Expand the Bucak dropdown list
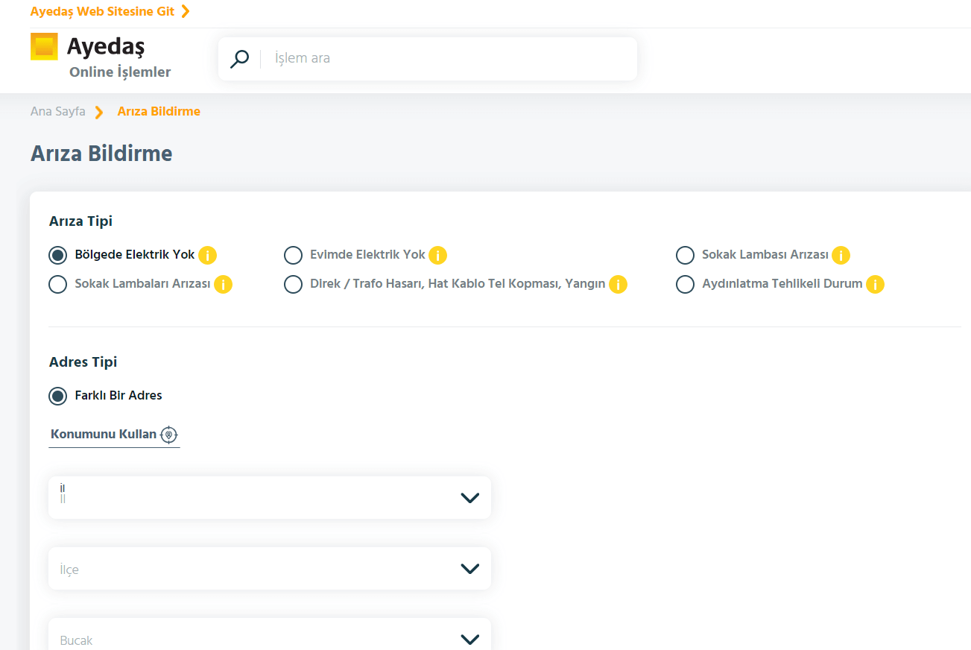 tap(269, 638)
